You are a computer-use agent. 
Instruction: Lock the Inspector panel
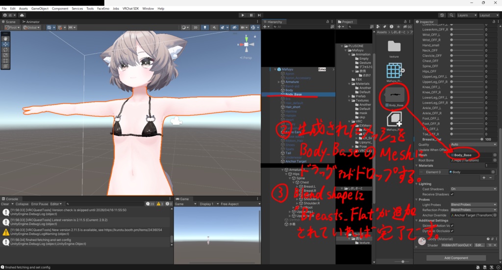click(493, 22)
